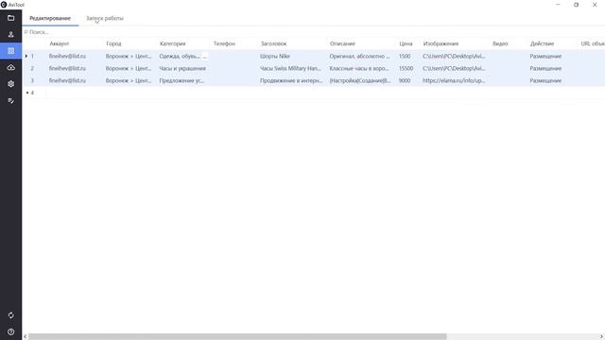Click the horizontal scrollbar thumb
605x340 pixels.
(x=237, y=336)
